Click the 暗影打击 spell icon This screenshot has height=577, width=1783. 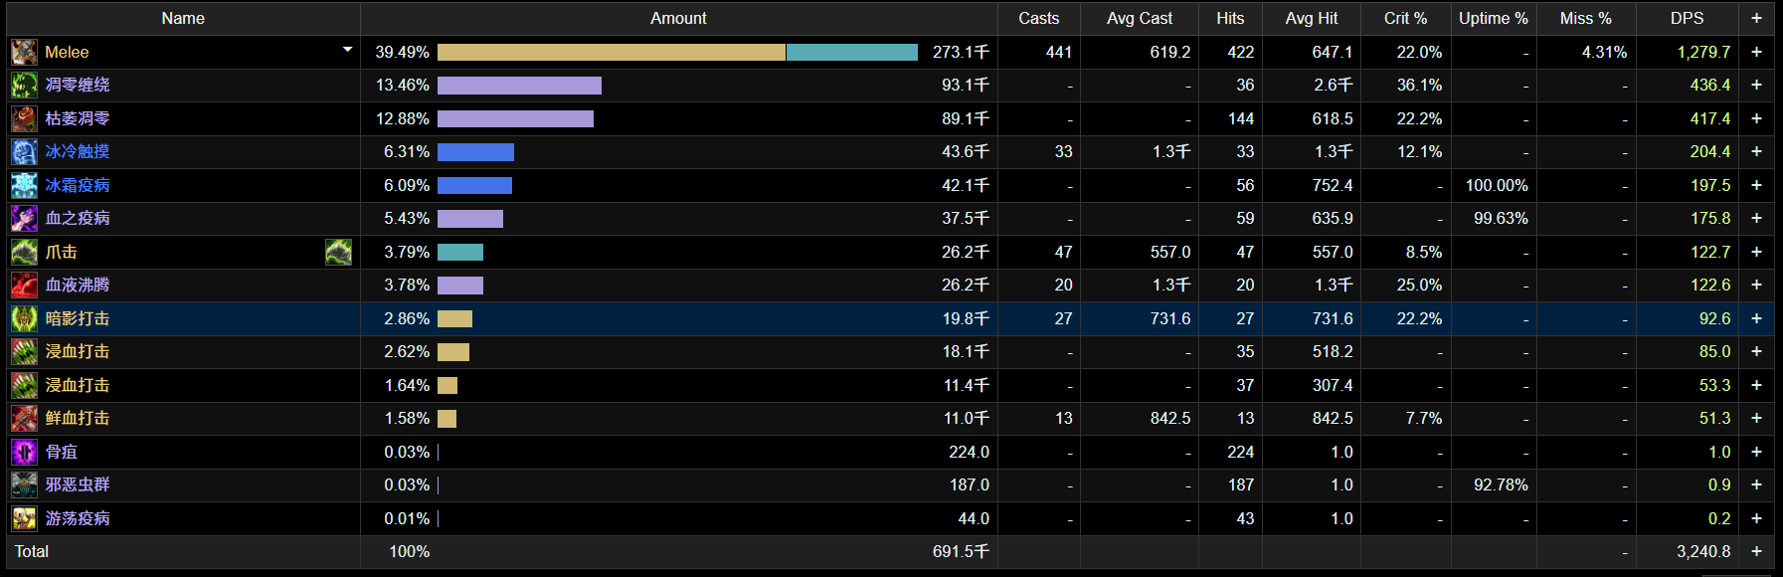point(24,318)
